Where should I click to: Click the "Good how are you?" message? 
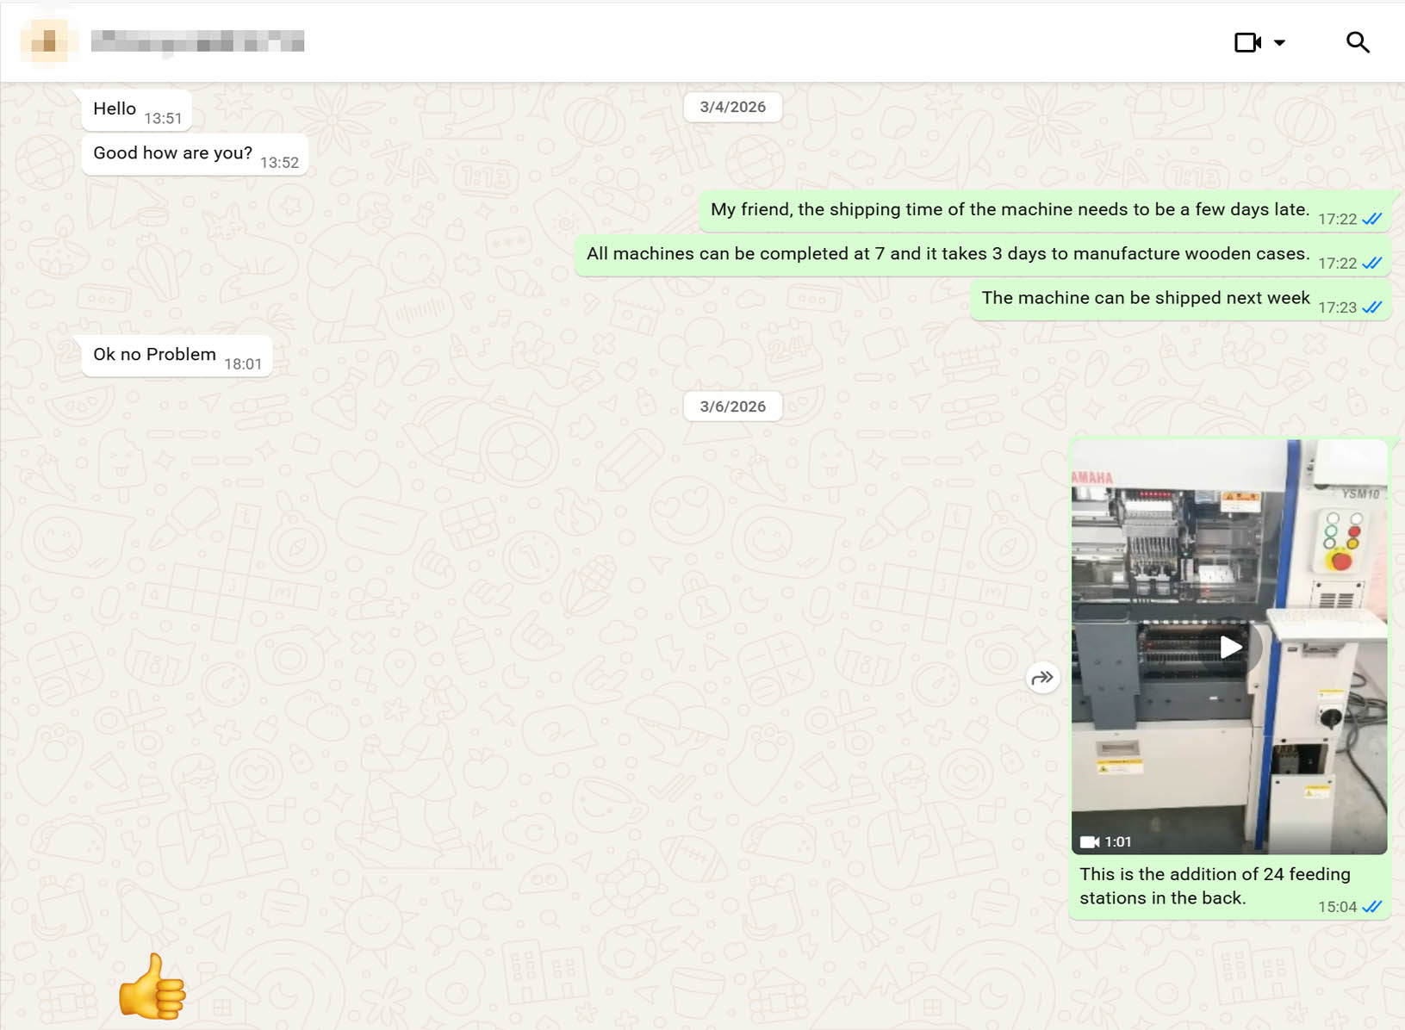[x=195, y=155]
